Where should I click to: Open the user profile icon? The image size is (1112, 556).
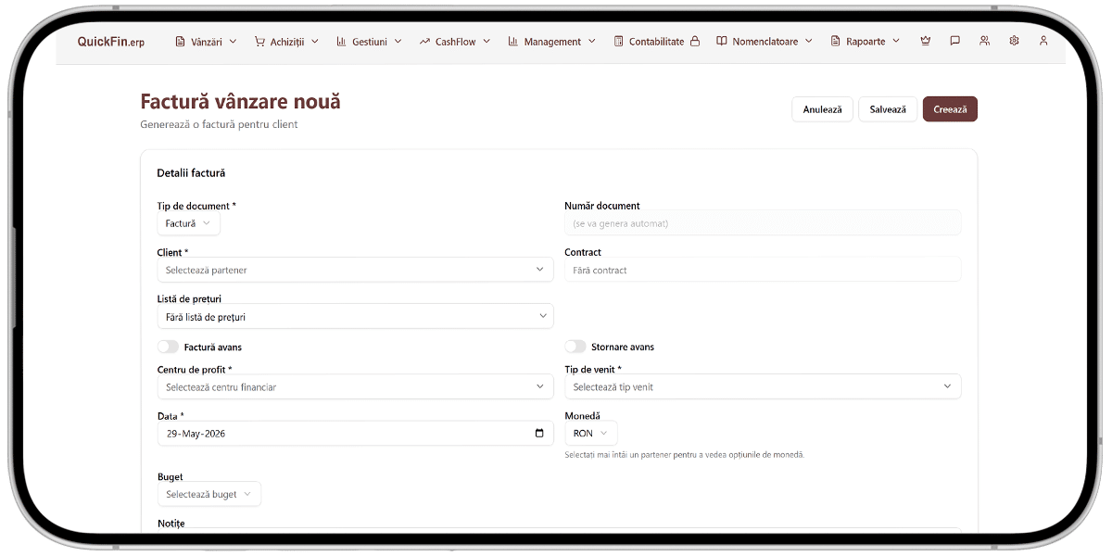(1043, 41)
